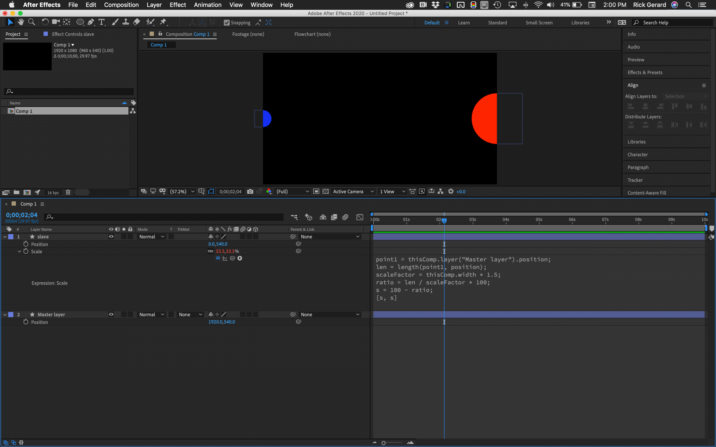Open the Learn workspace
The image size is (716, 447).
pos(464,22)
